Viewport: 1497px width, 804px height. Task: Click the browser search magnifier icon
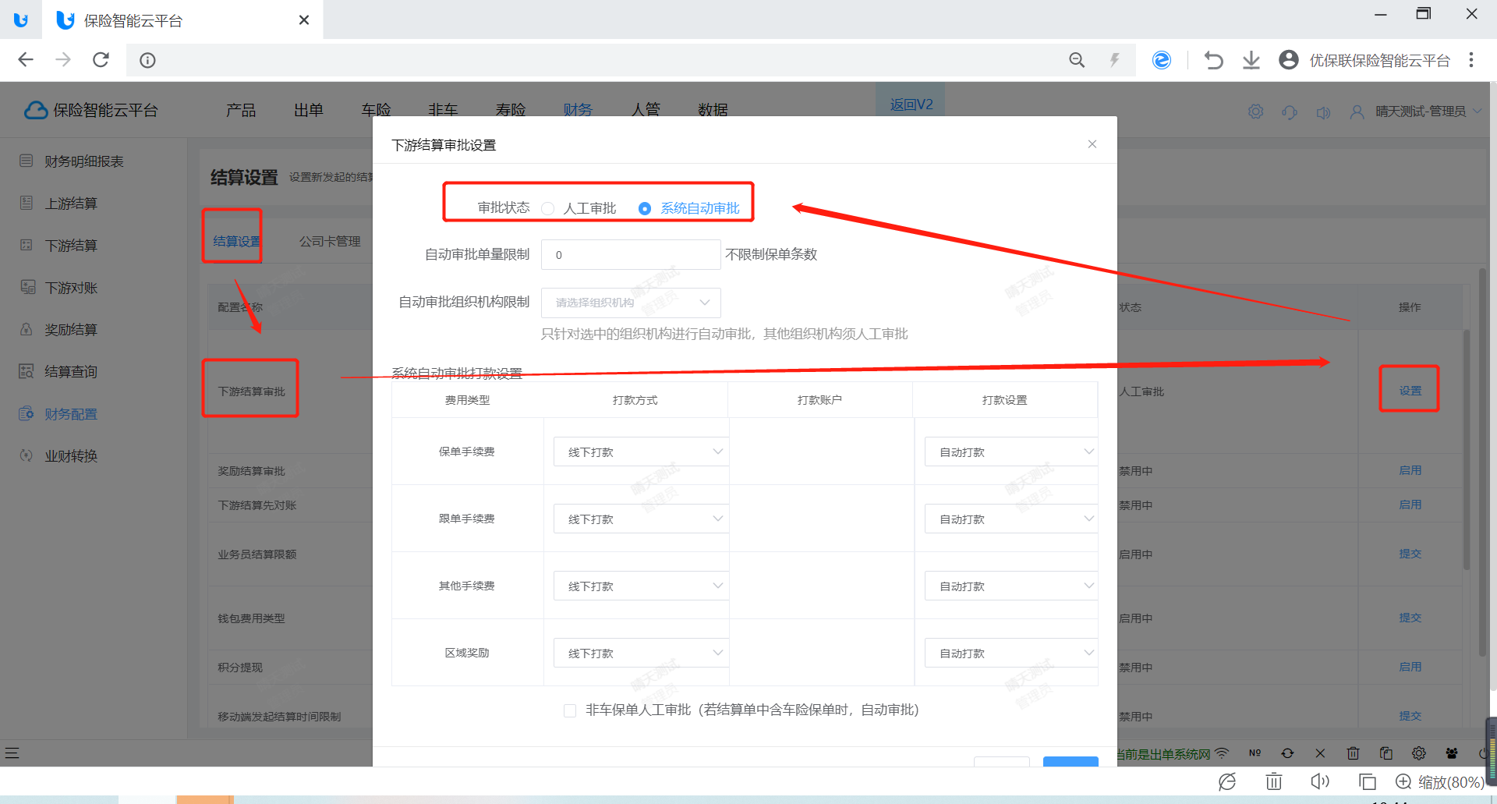tap(1077, 60)
